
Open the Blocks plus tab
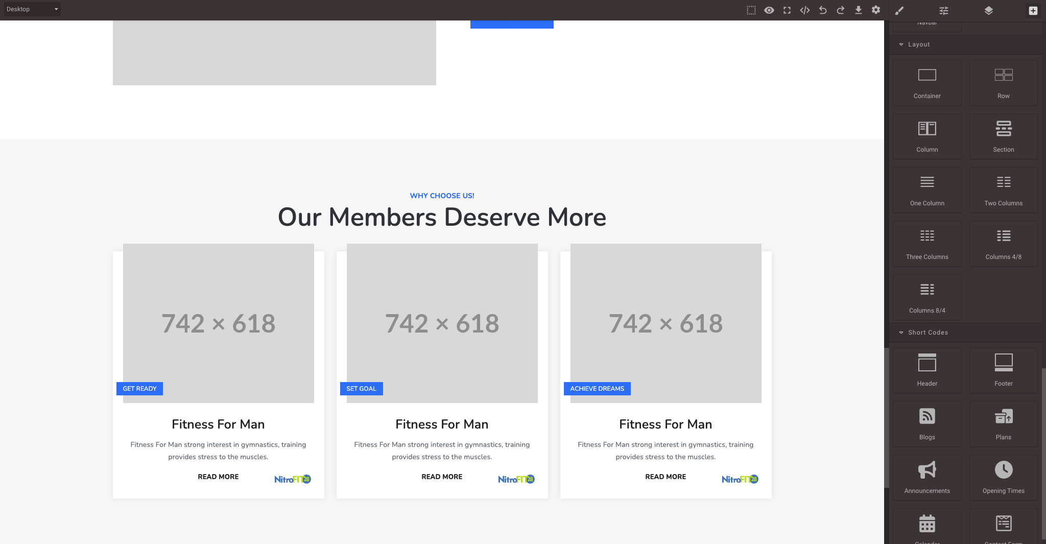[x=1033, y=11]
